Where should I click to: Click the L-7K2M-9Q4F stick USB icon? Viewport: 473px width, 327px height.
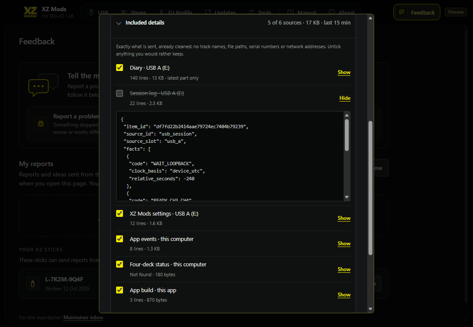pyautogui.click(x=33, y=284)
